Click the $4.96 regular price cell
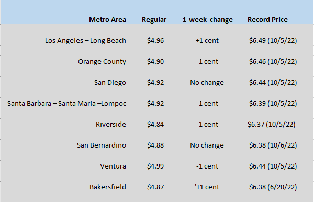314x202 pixels. click(x=155, y=41)
